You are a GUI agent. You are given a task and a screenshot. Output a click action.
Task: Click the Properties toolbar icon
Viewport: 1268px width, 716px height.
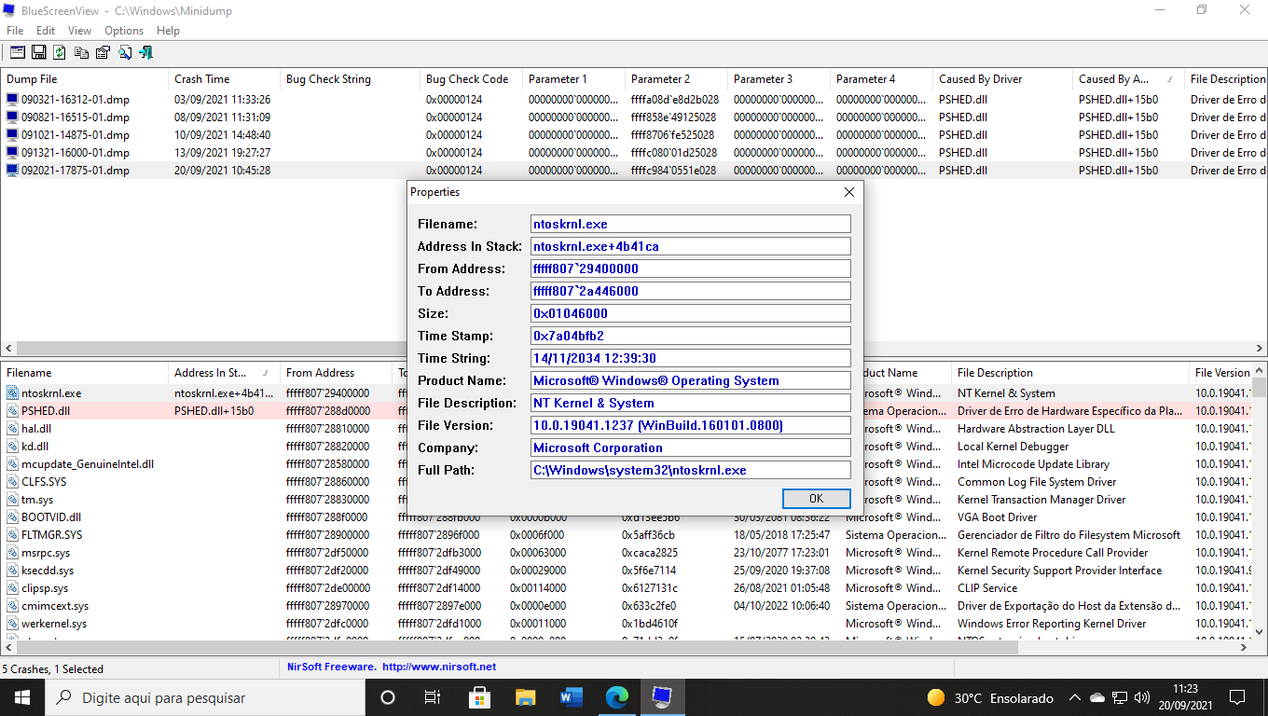[x=103, y=53]
